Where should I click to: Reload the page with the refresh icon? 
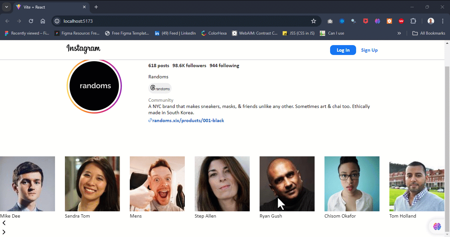[31, 21]
